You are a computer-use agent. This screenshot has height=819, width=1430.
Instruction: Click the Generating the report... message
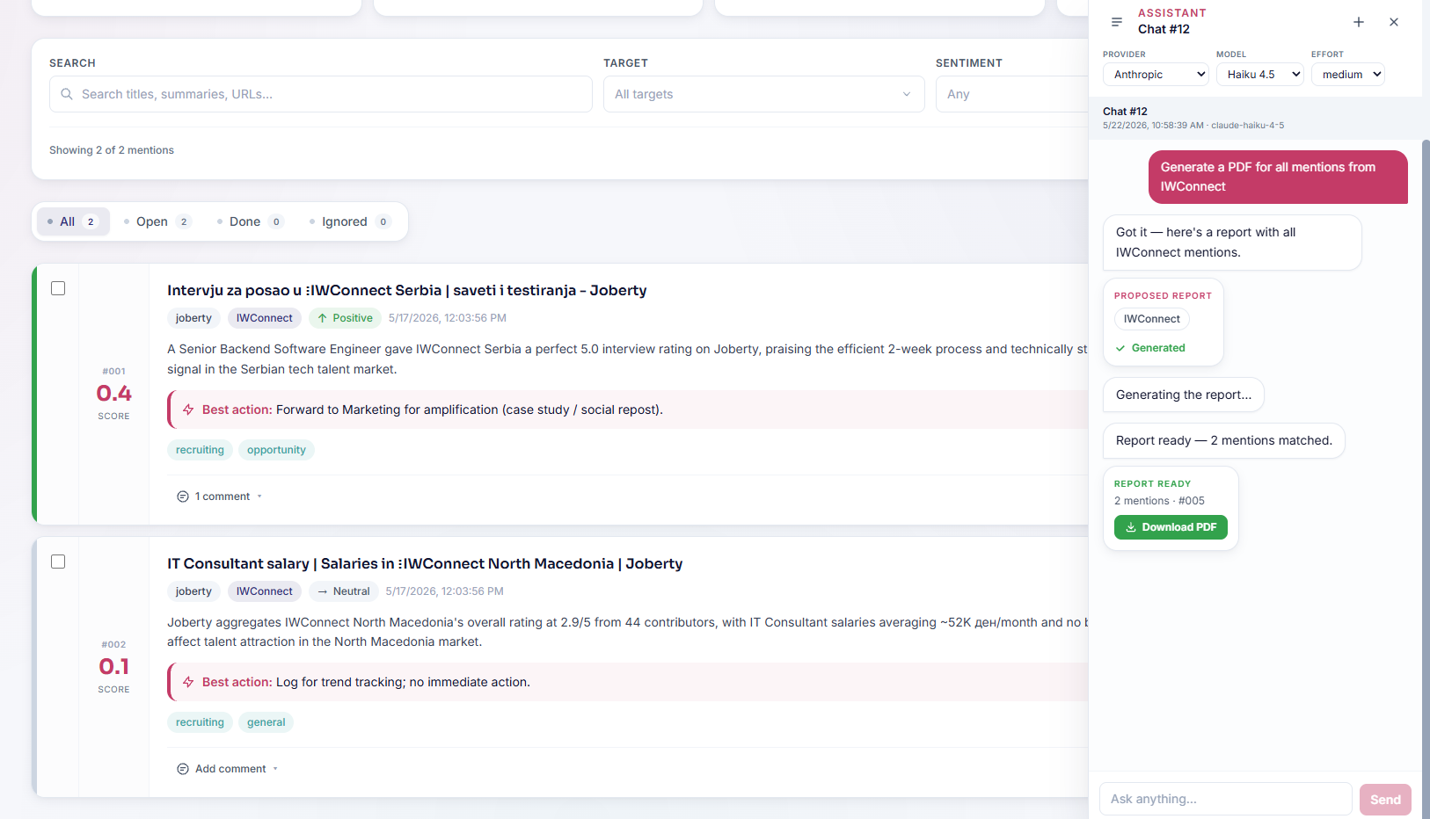tap(1184, 395)
